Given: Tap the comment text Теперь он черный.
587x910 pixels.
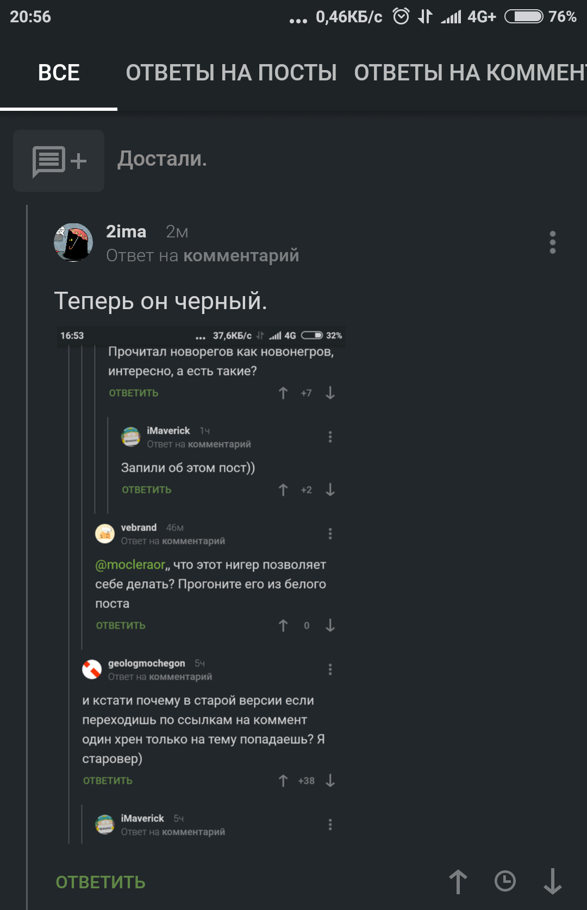Looking at the screenshot, I should [160, 301].
